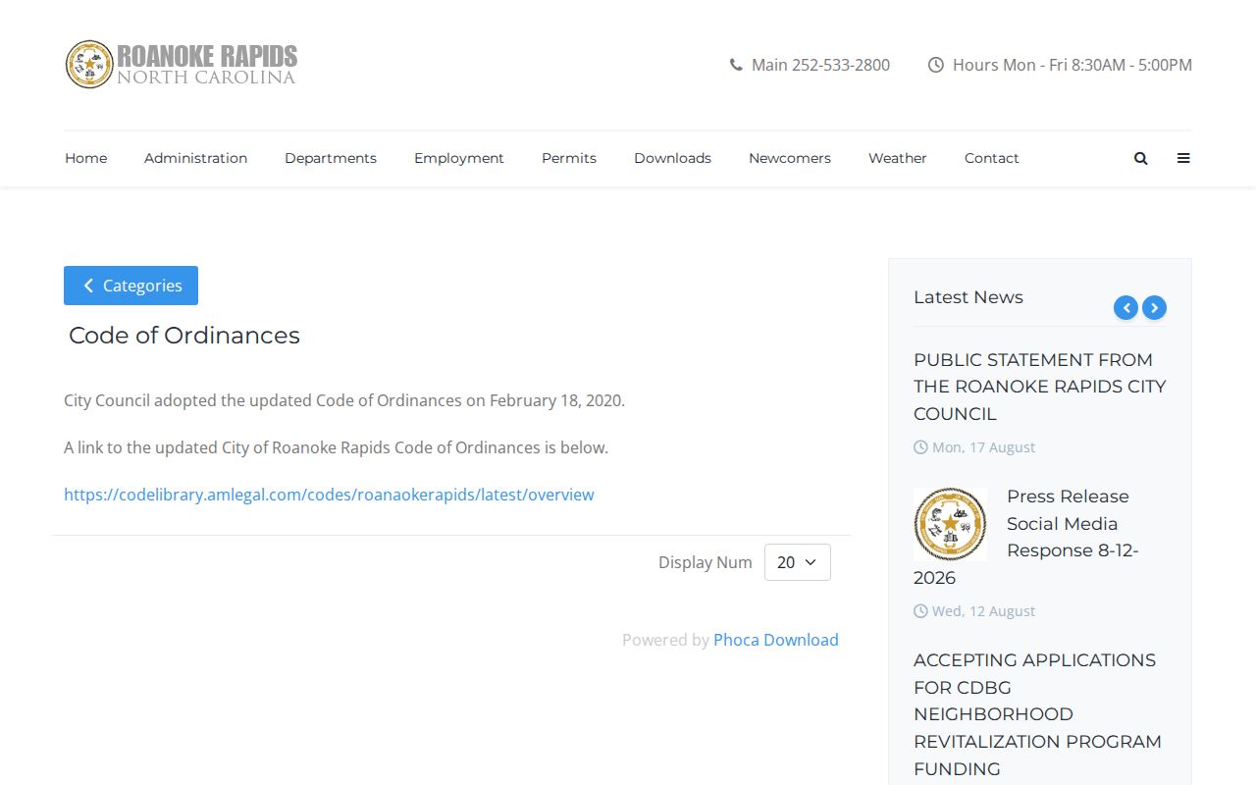The width and height of the screenshot is (1256, 785).
Task: Click the Main 252-533-2800 phone number
Action: coord(820,65)
